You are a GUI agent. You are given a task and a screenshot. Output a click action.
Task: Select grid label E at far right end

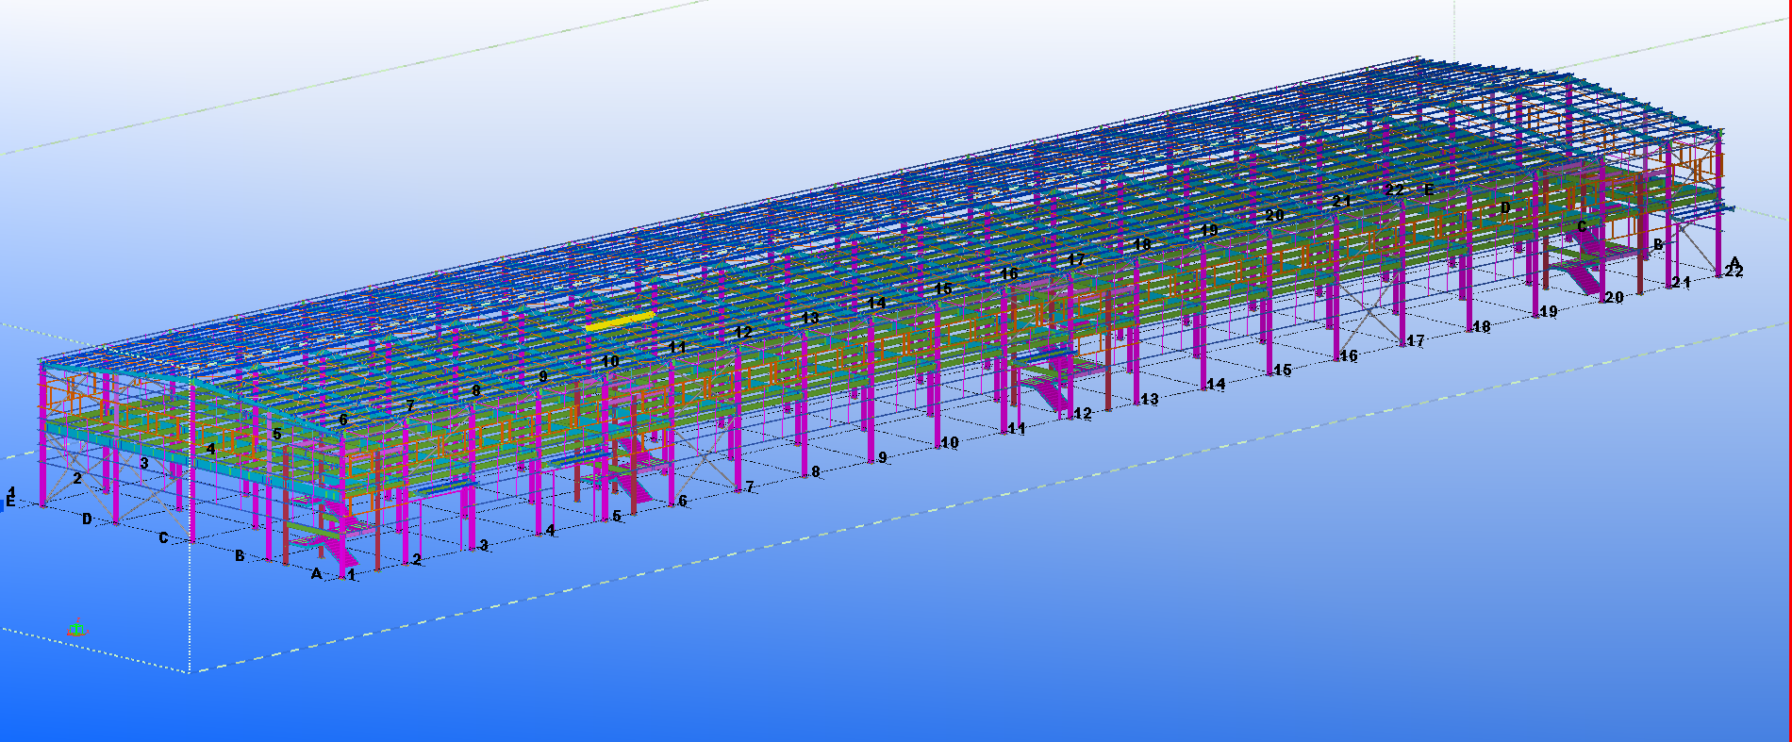(1428, 190)
